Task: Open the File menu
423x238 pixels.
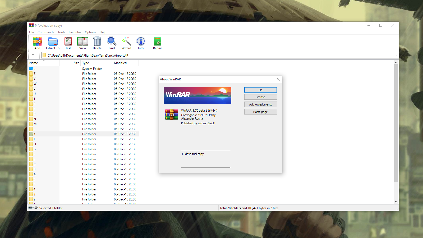Action: coord(31,32)
